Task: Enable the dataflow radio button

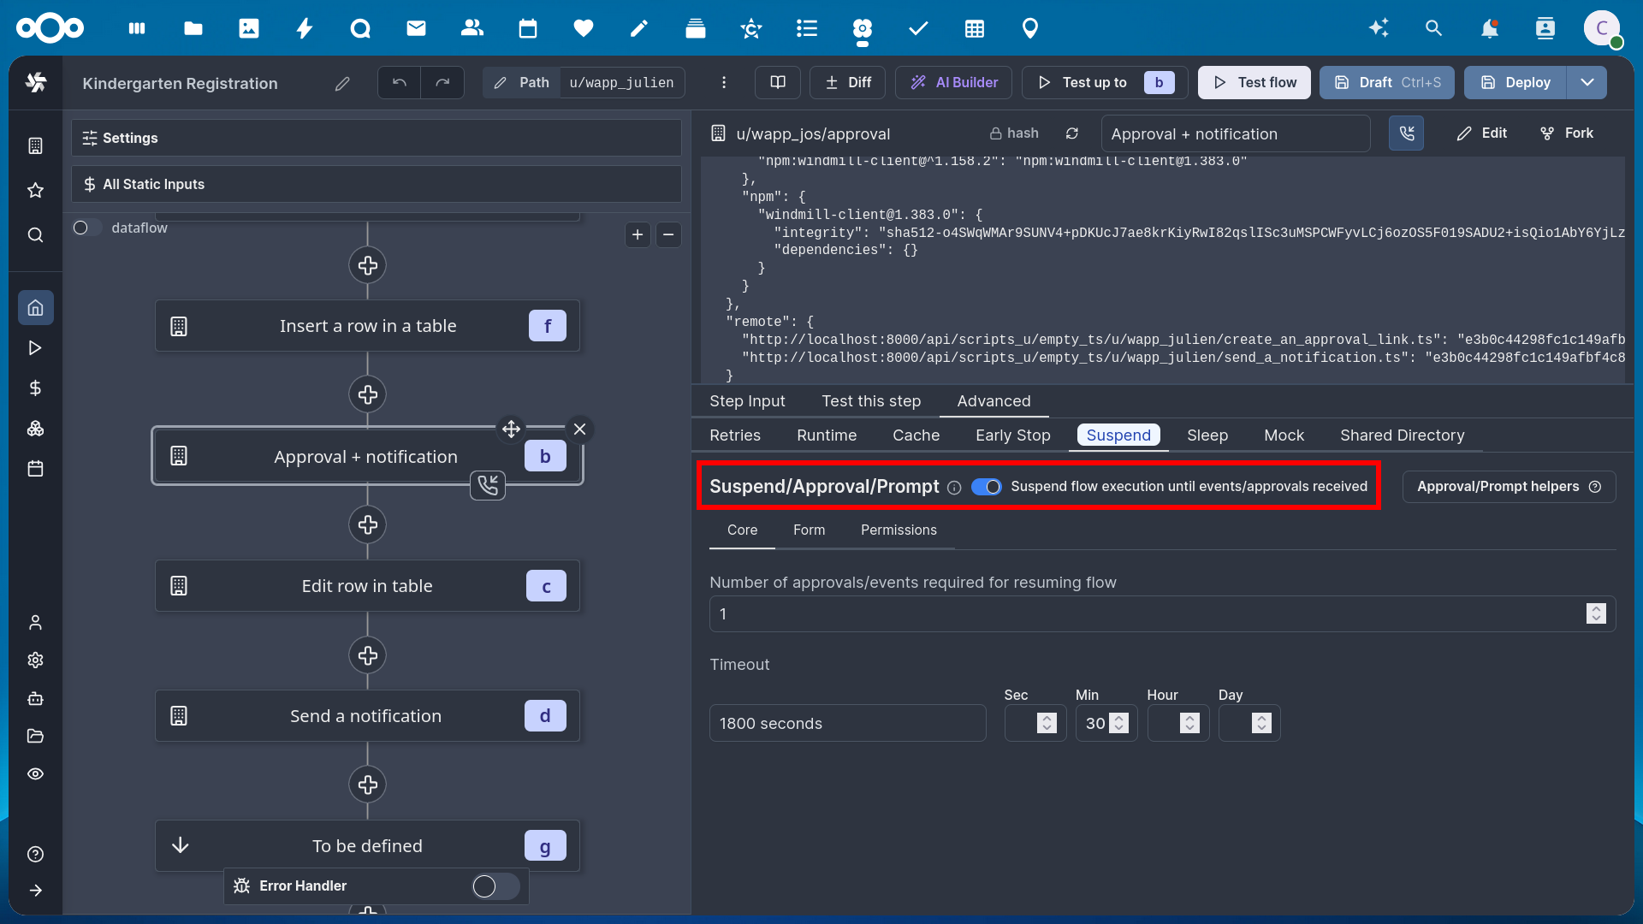Action: tap(81, 227)
